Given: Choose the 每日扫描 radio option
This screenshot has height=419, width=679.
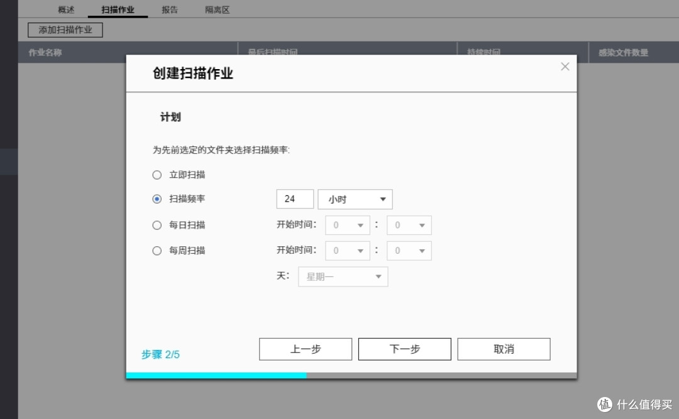Looking at the screenshot, I should (x=157, y=225).
